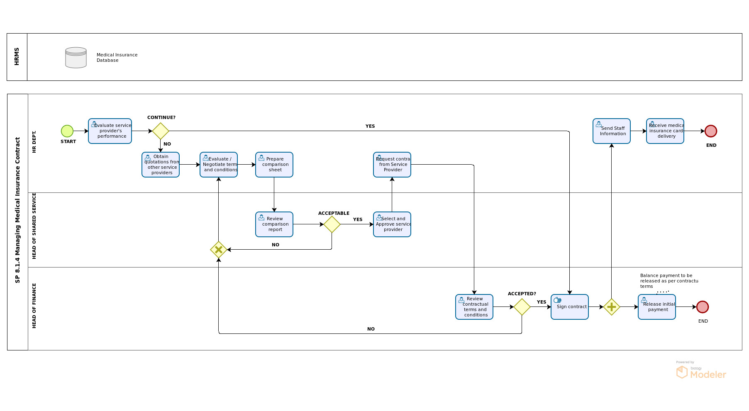Image resolution: width=749 pixels, height=411 pixels.
Task: Click the Obtain quotations task box
Action: (161, 165)
